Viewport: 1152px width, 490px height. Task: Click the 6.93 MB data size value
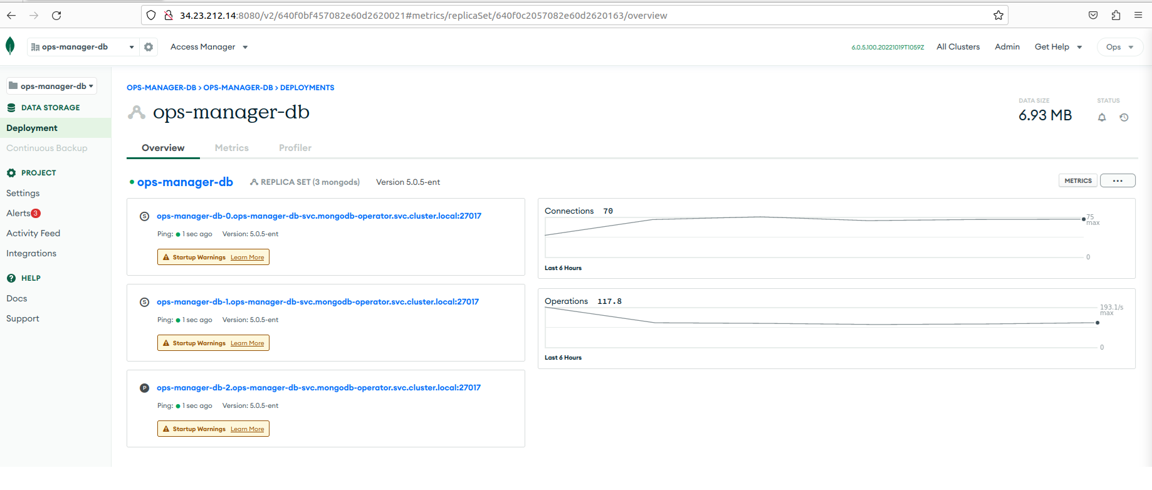click(1045, 115)
